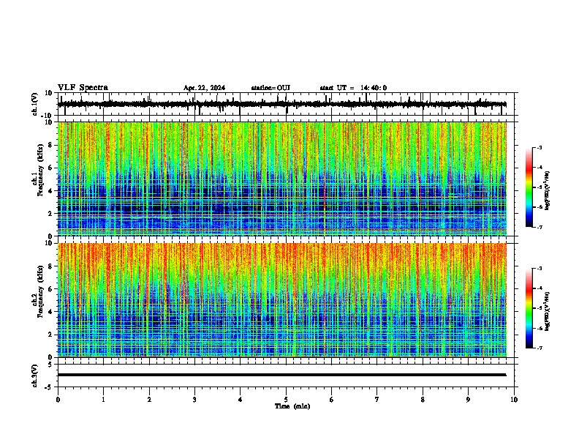
Task: Click the "ch.1(V)" waveform axis label
Action: [35, 104]
